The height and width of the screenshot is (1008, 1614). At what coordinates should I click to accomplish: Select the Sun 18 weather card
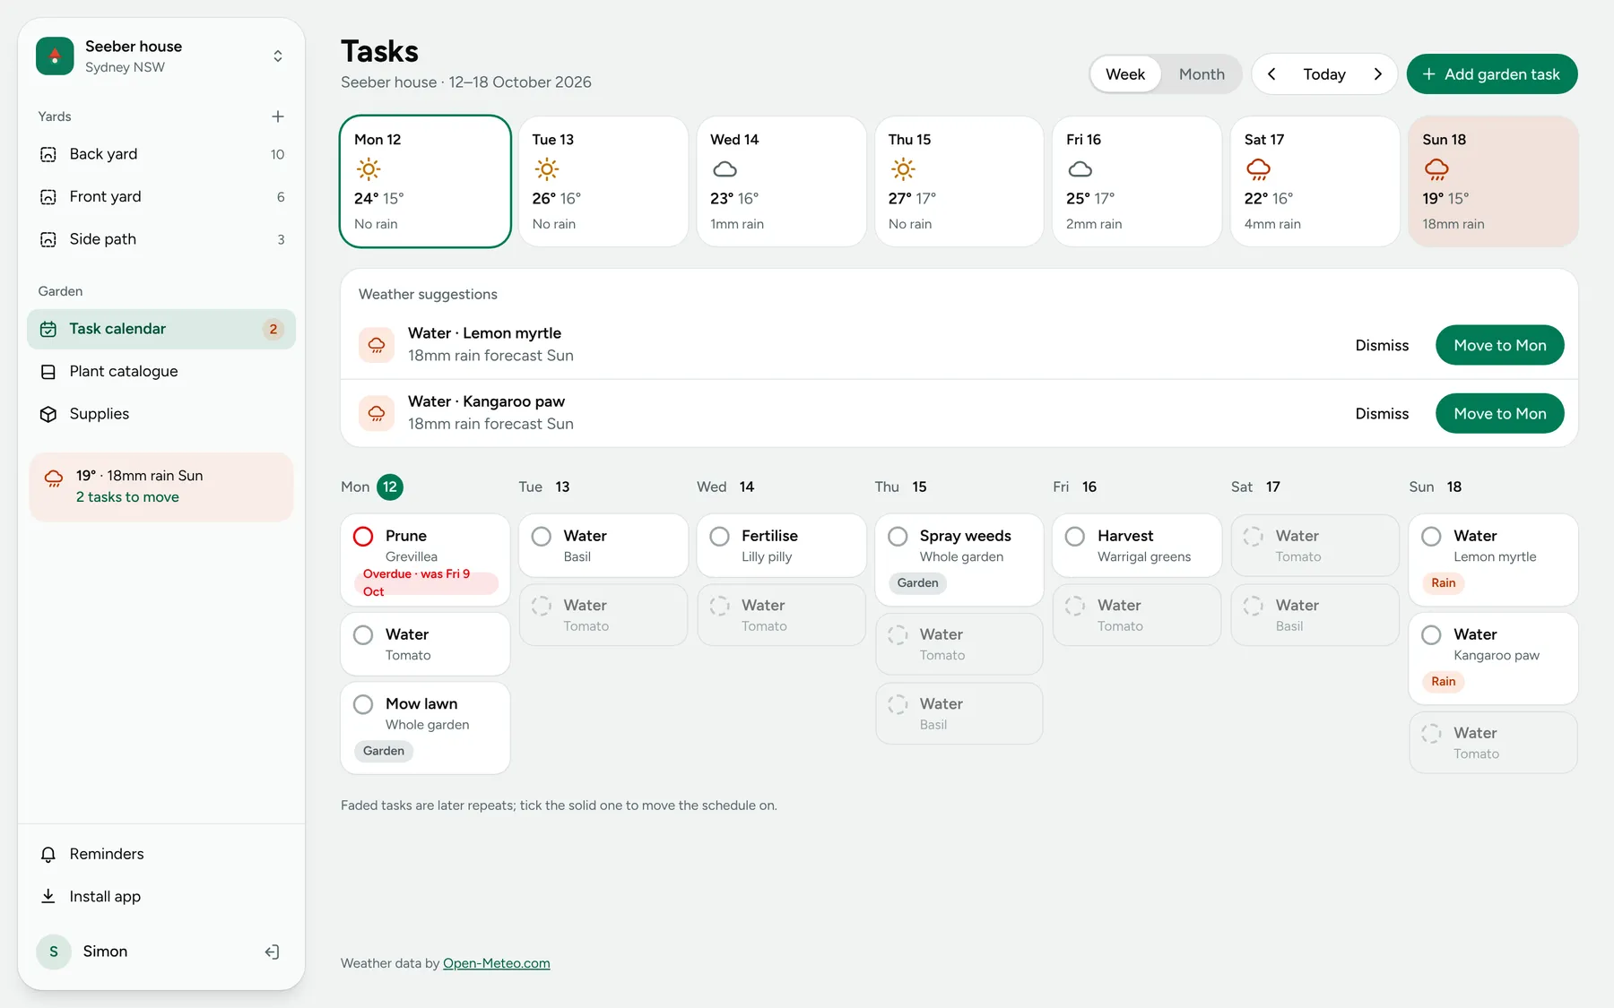point(1494,181)
